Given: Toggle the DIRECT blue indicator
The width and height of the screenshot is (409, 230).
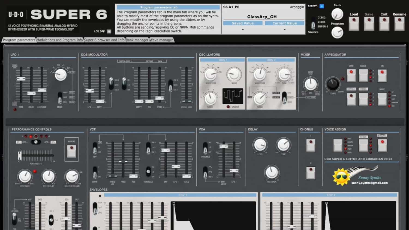Looking at the screenshot, I should pos(322,6).
